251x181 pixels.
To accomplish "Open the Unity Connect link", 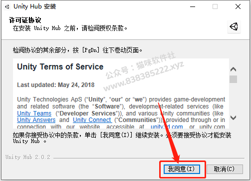I will pos(92,120).
